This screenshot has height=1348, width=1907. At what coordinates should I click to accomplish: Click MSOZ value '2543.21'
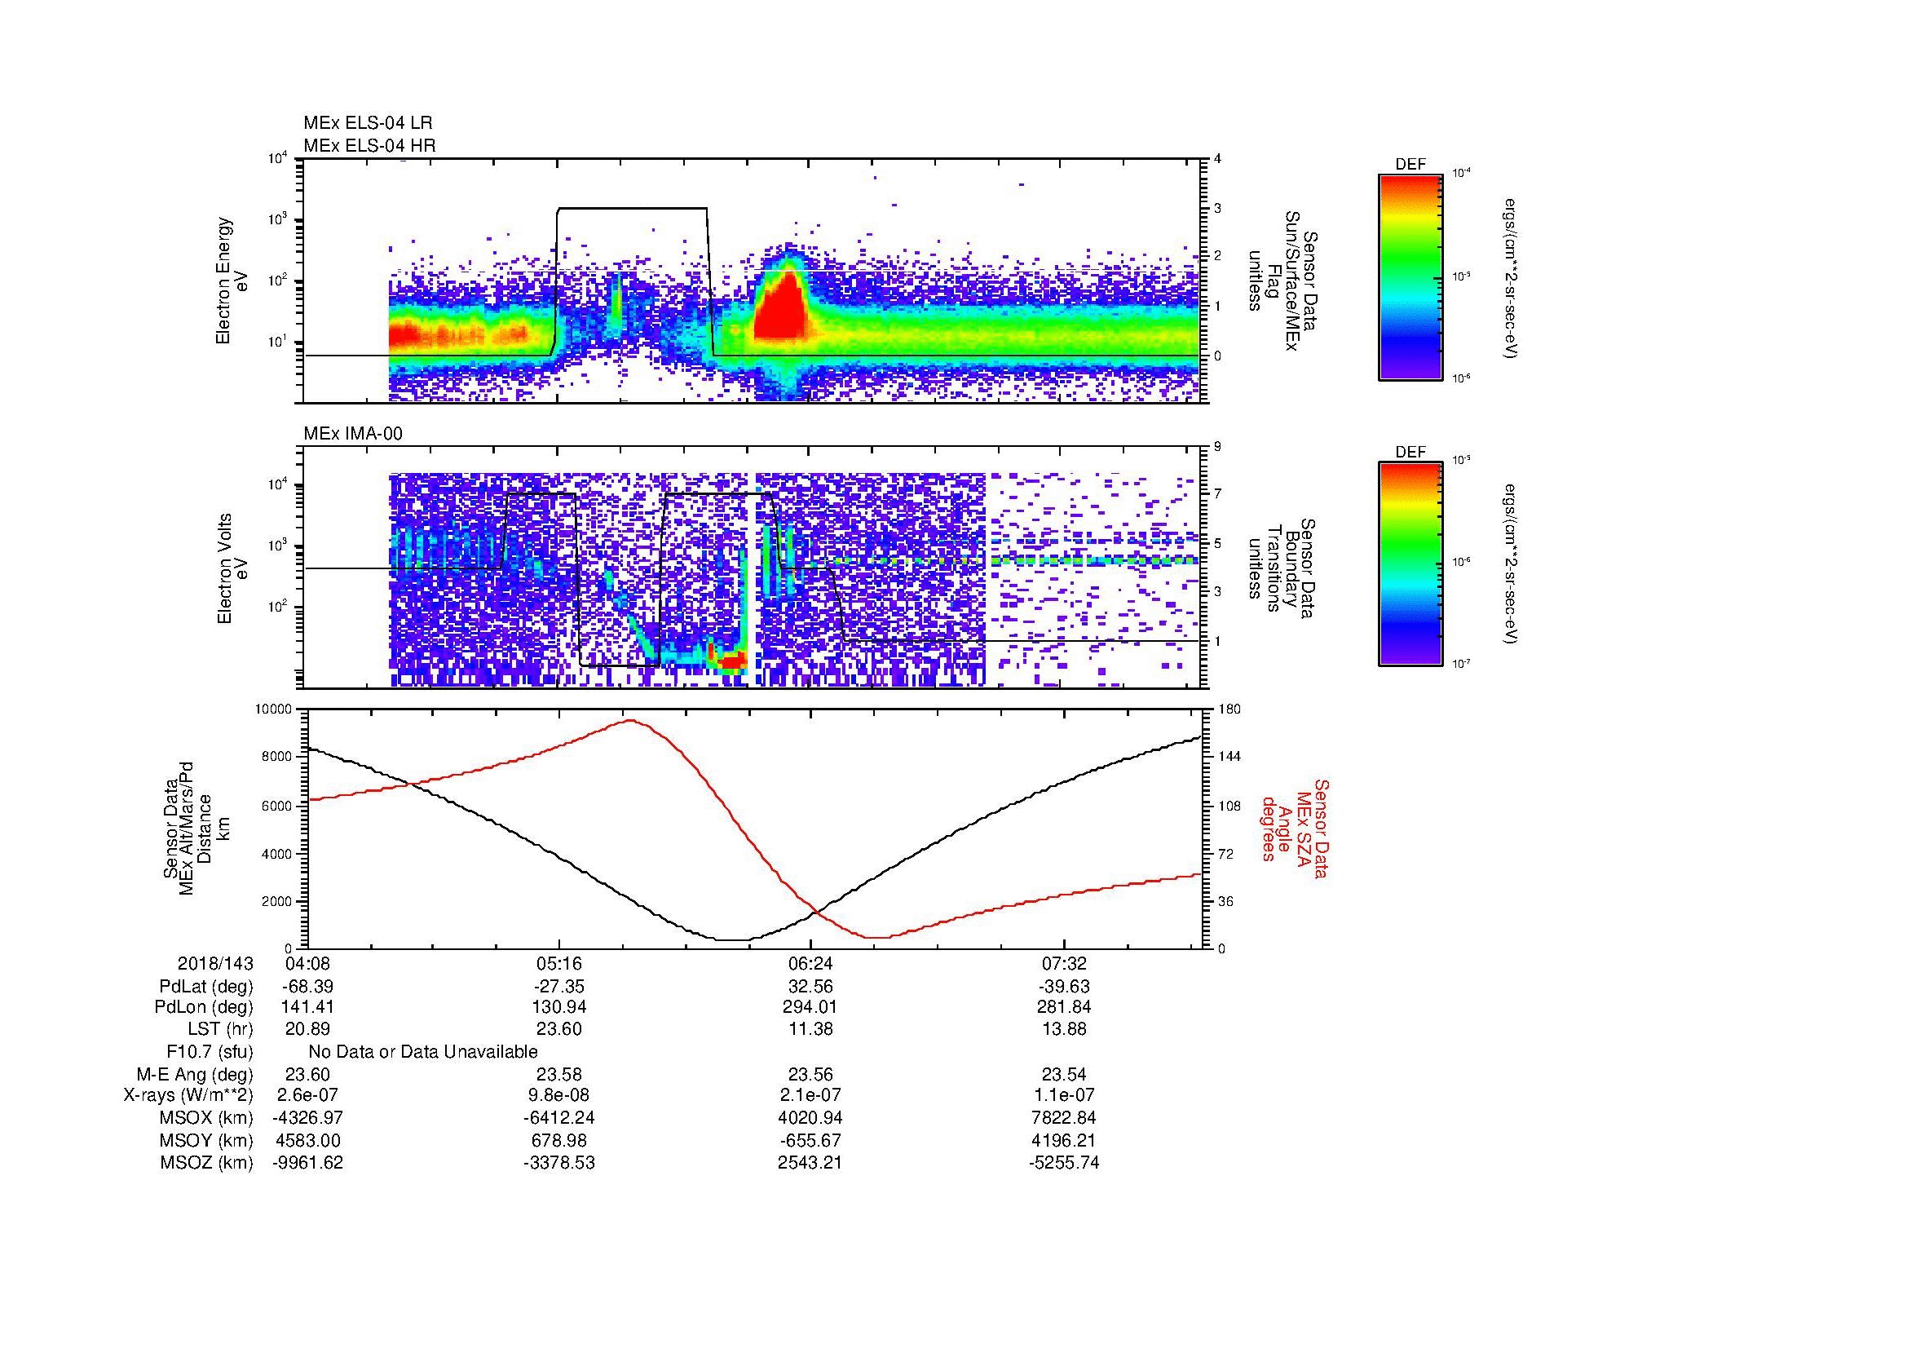(810, 1163)
